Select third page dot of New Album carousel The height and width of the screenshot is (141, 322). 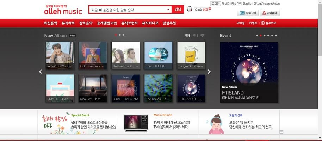124,35
